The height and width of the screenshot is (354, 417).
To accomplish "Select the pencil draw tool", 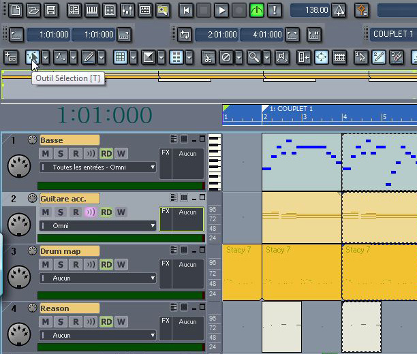I will (x=89, y=57).
